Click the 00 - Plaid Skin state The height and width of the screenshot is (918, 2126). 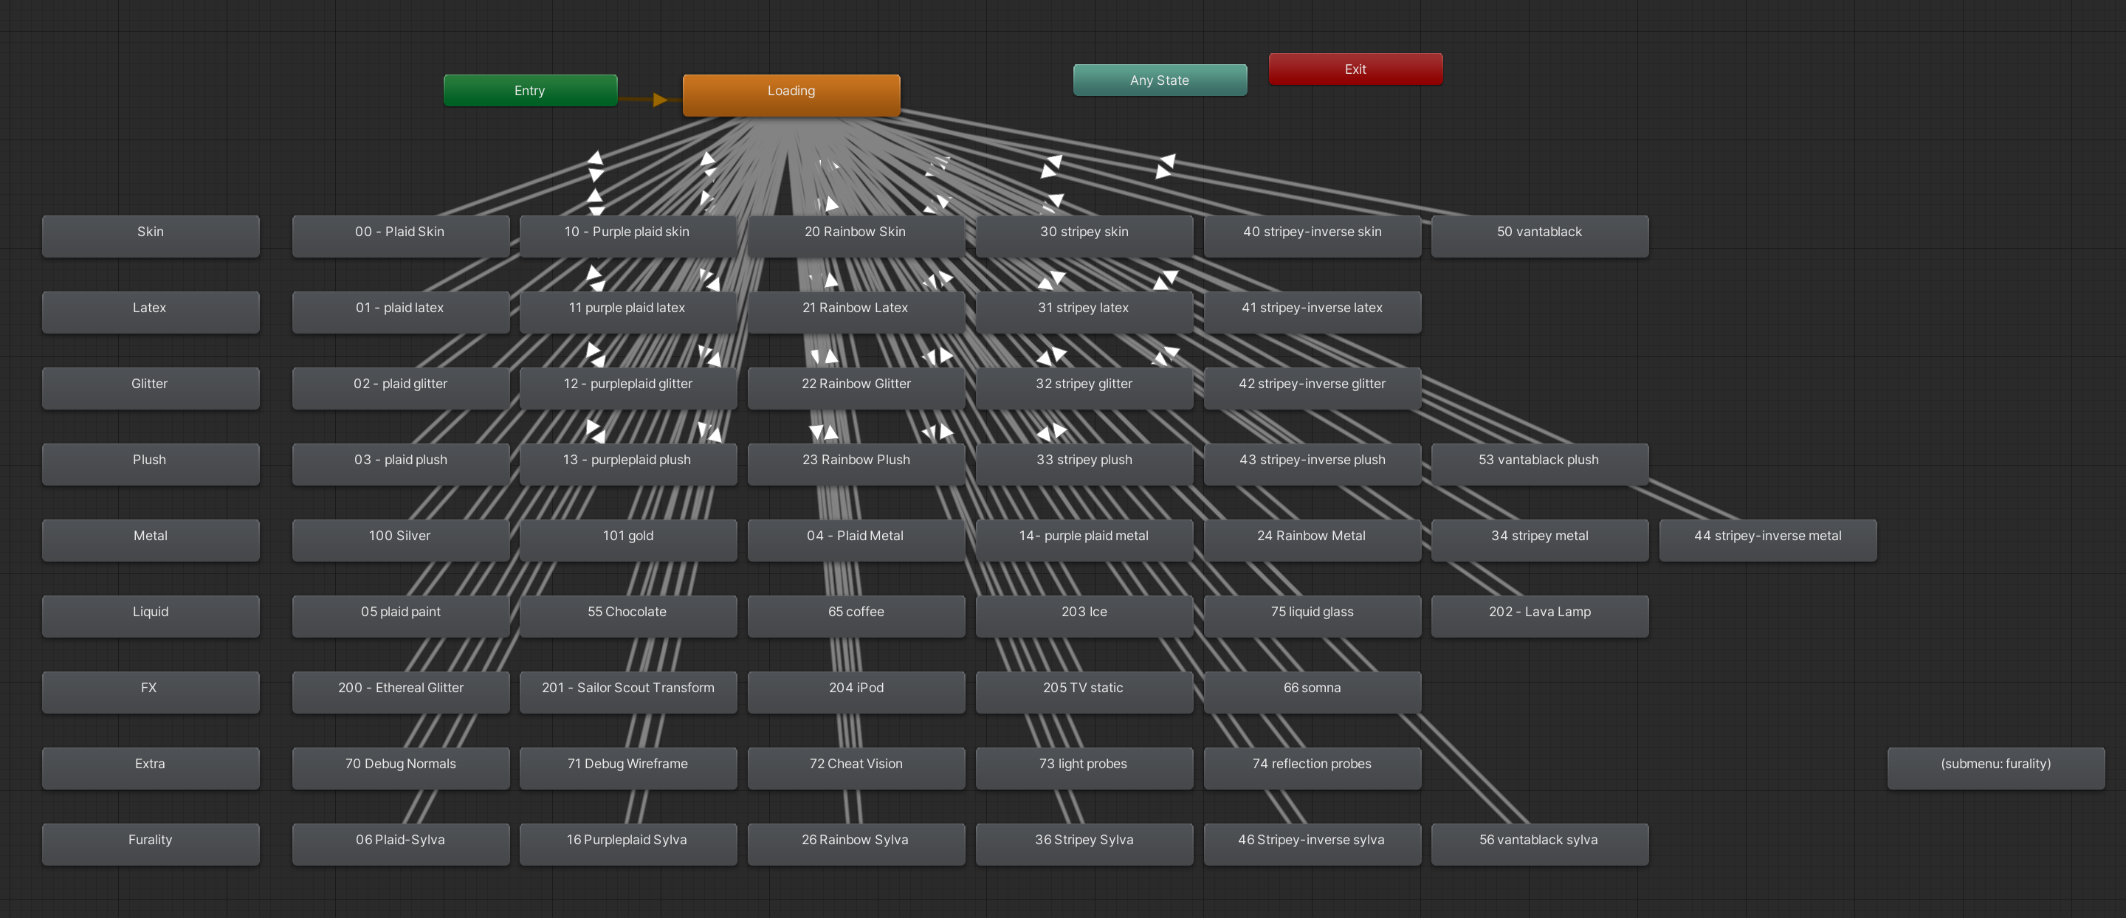point(399,232)
